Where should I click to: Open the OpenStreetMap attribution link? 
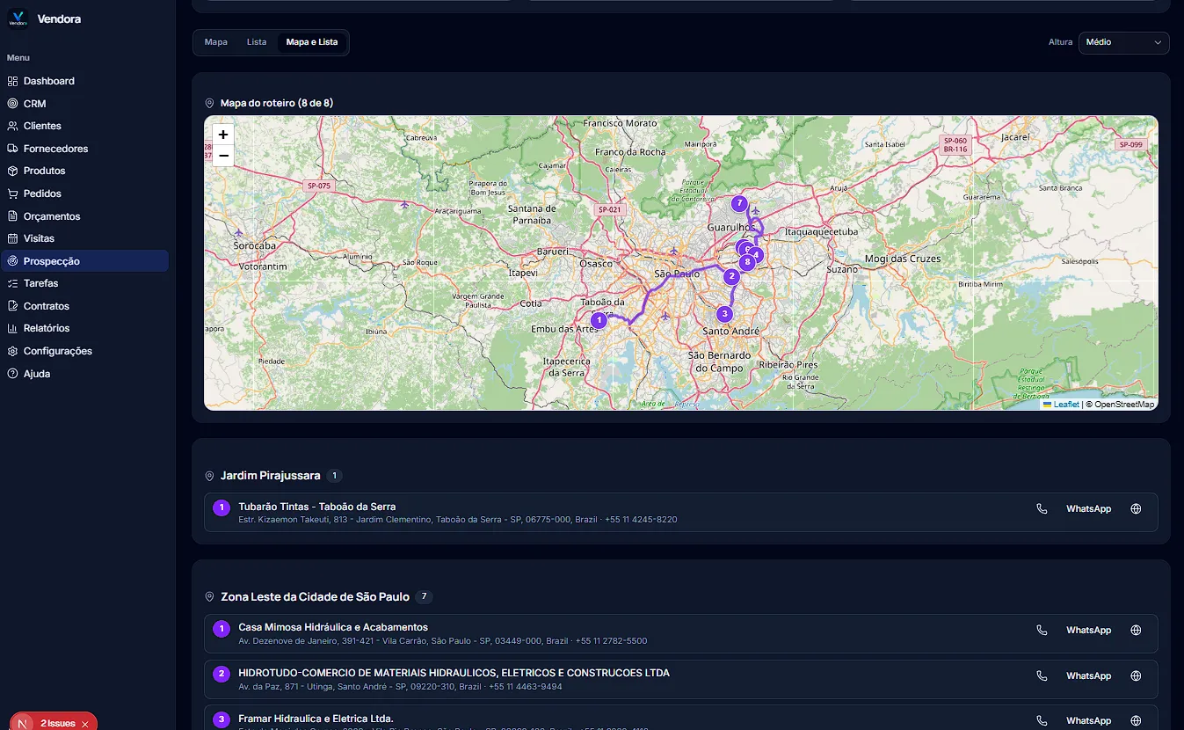1124,405
